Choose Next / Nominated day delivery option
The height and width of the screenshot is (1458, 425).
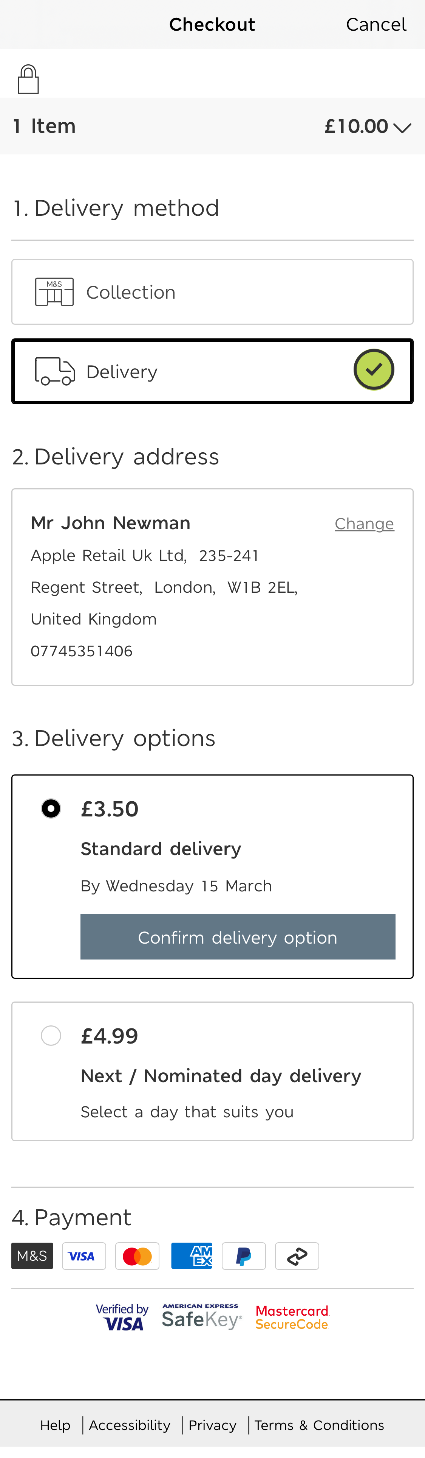(51, 1035)
